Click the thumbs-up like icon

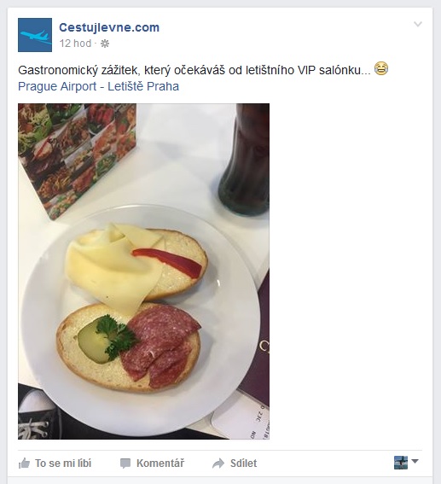(x=24, y=464)
